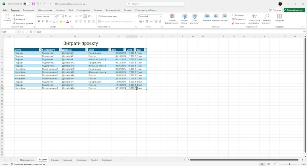Image resolution: width=307 pixels, height=166 pixels.
Task: Click the Wrap Text (Переносити текст) button
Action: pos(108,16)
